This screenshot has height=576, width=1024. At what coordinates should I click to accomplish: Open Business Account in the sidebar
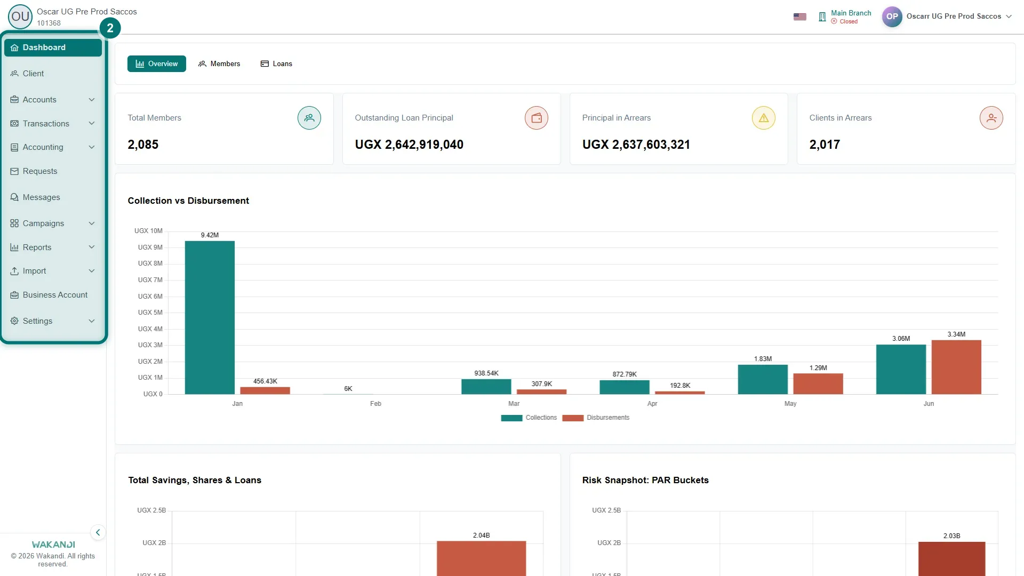point(52,295)
